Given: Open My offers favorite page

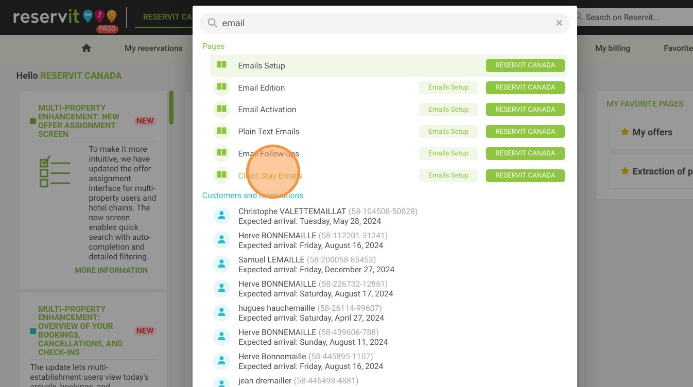Looking at the screenshot, I should (651, 132).
